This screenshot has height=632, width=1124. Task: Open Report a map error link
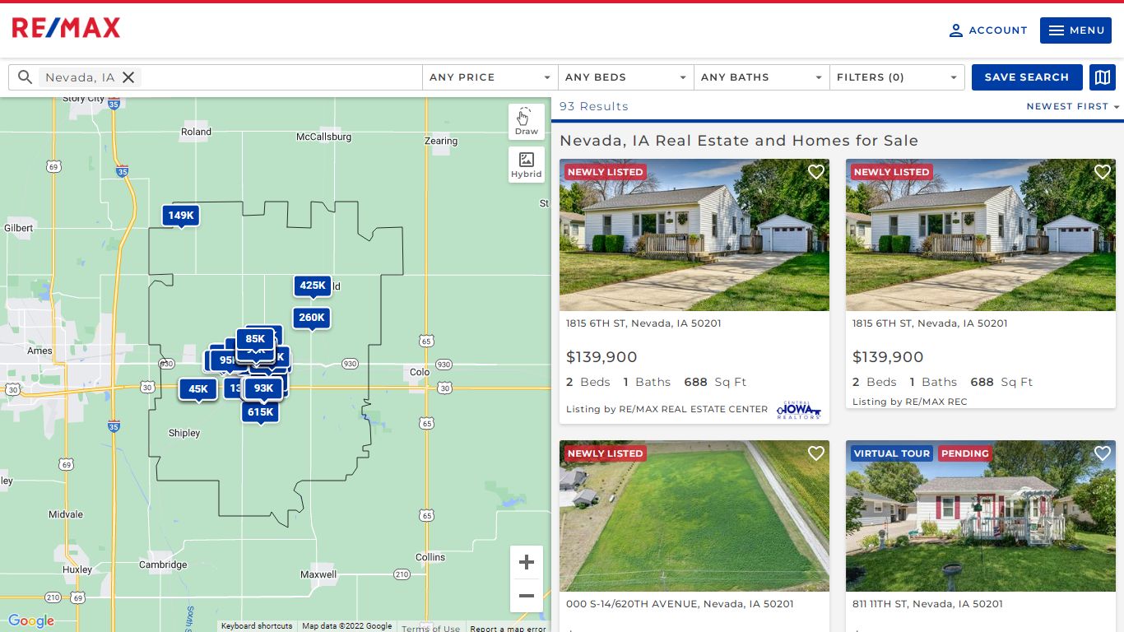pyautogui.click(x=508, y=628)
